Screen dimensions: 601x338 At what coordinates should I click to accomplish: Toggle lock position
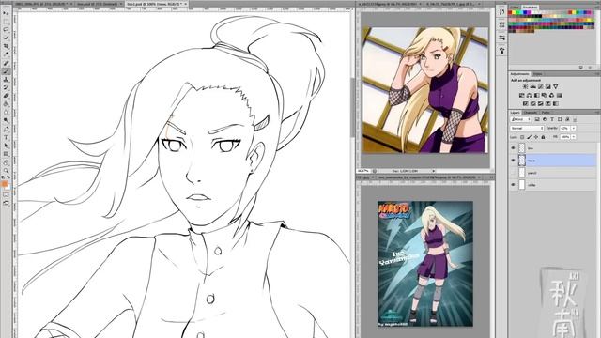[x=536, y=137]
